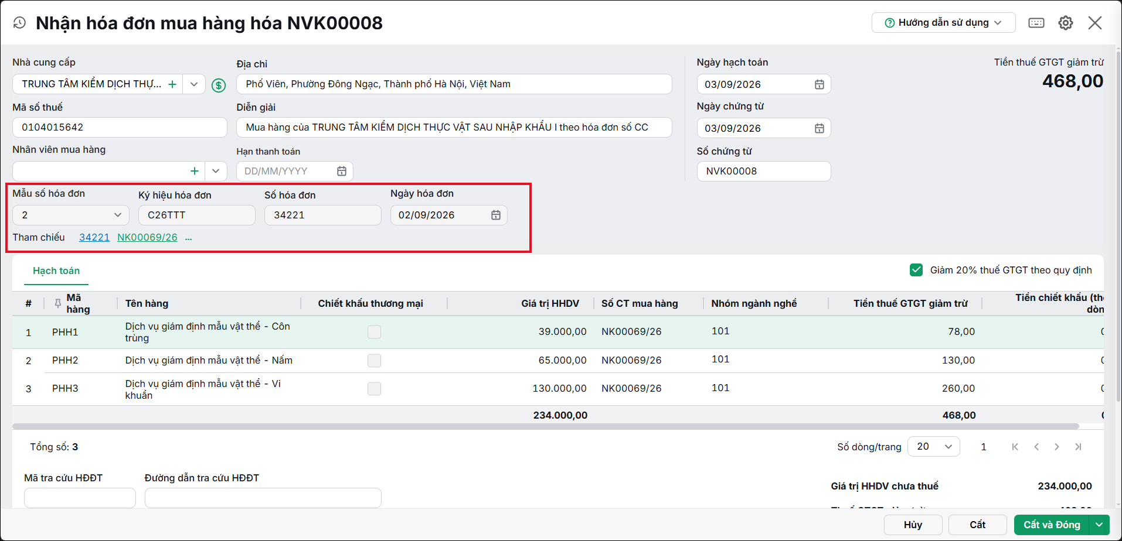The image size is (1122, 541).
Task: Open calendar for Ngày hạch toán
Action: [x=819, y=84]
